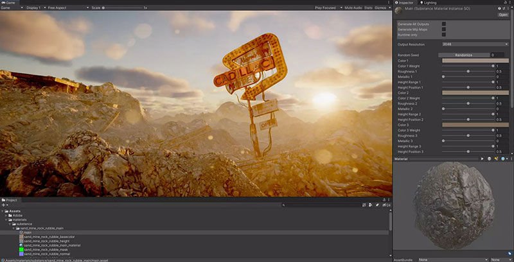This screenshot has width=514, height=262.
Task: Select sand_mine_rock_rubble_basecolor asset
Action: point(49,237)
